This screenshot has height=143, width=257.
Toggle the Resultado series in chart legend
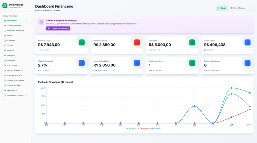click(x=155, y=128)
